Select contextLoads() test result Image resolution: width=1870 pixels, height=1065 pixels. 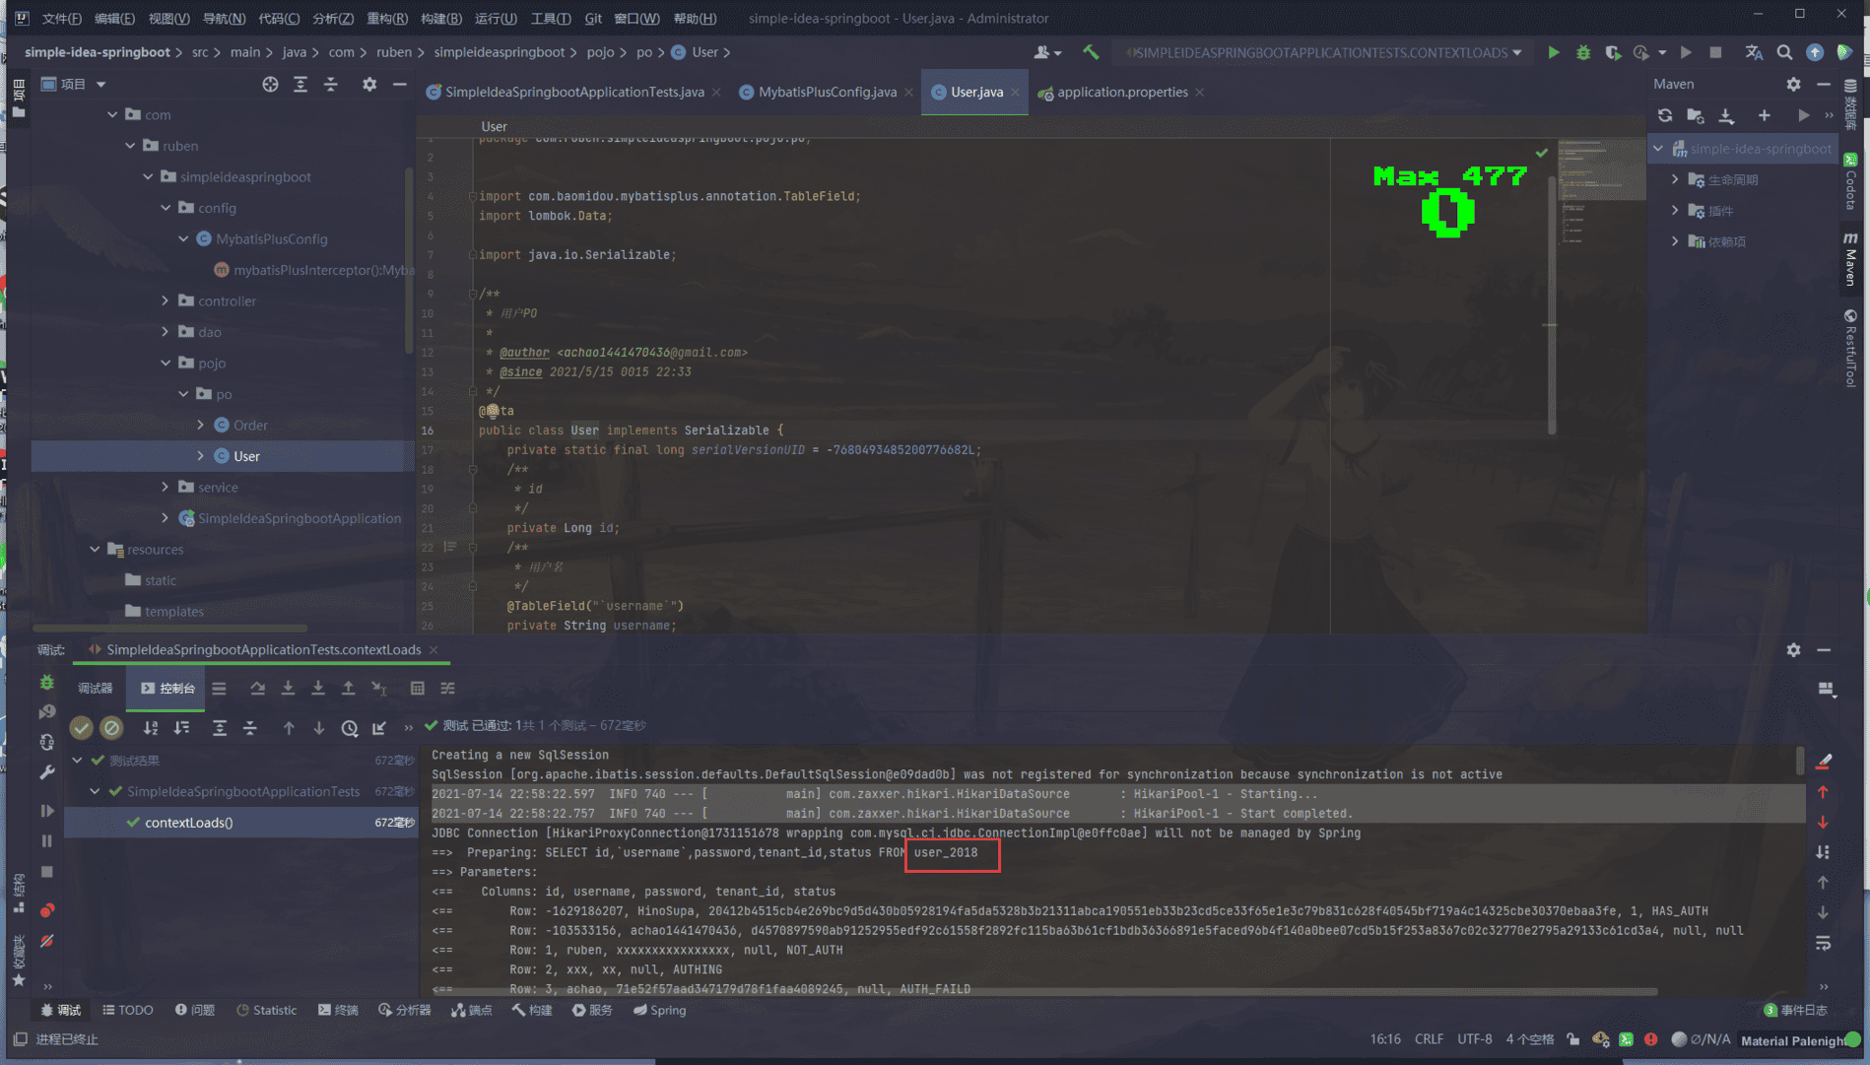[188, 823]
